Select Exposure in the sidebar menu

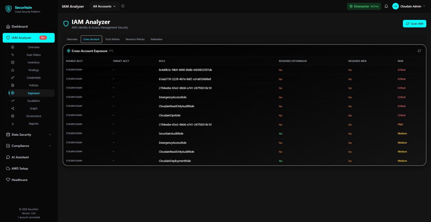(x=32, y=93)
